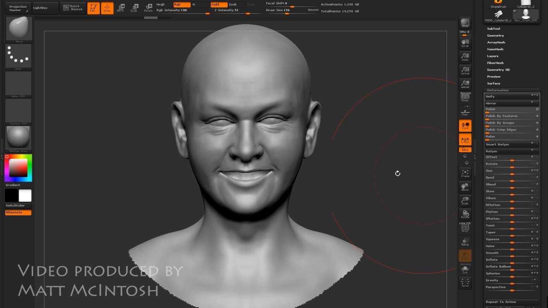This screenshot has height=308, width=548.
Task: Click the right-shelf Scale view icon
Action: 465,201
